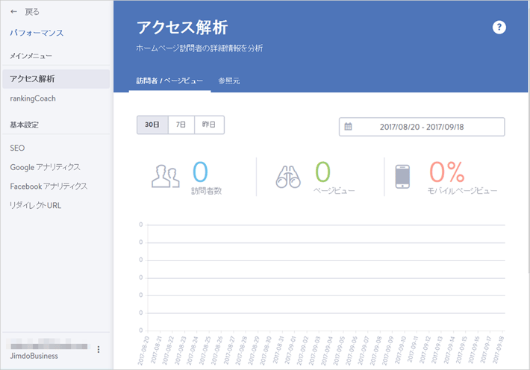Click the mobile phone icon

pyautogui.click(x=402, y=176)
